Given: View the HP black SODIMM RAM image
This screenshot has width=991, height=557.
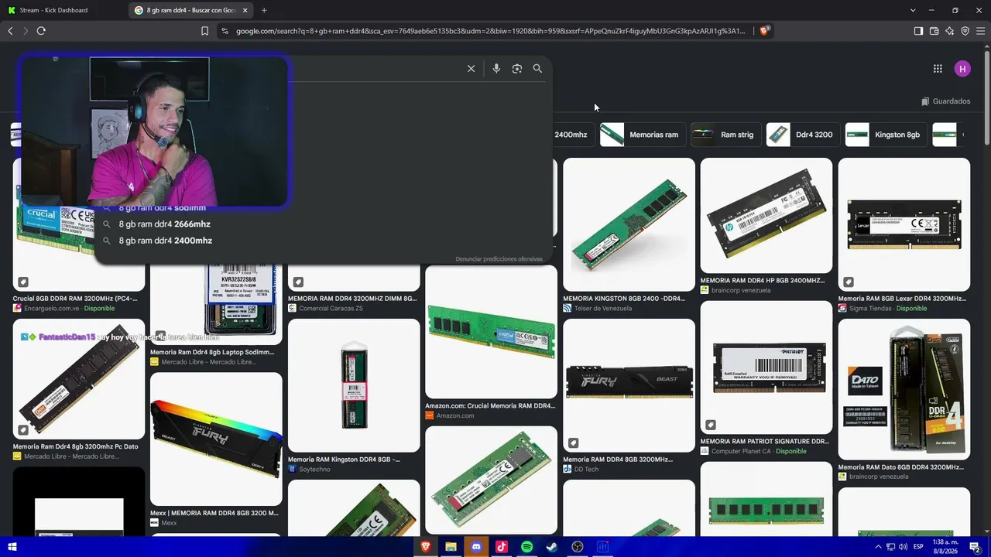Looking at the screenshot, I should click(x=766, y=216).
